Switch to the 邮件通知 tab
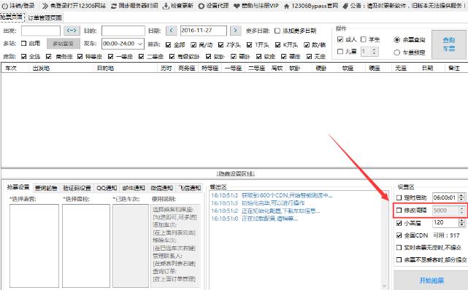Viewport: 468px width, 290px height. pyautogui.click(x=134, y=188)
